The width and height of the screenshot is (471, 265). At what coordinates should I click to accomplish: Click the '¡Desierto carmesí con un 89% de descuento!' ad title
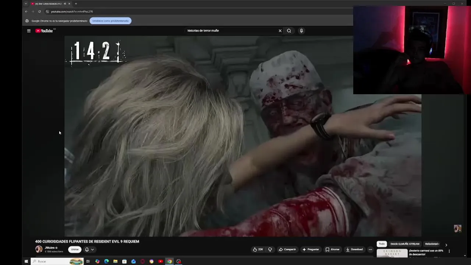click(x=426, y=252)
